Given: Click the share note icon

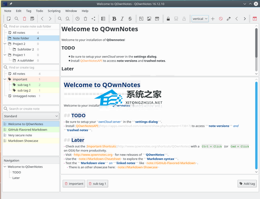Looking at the screenshot, I should [93, 19].
